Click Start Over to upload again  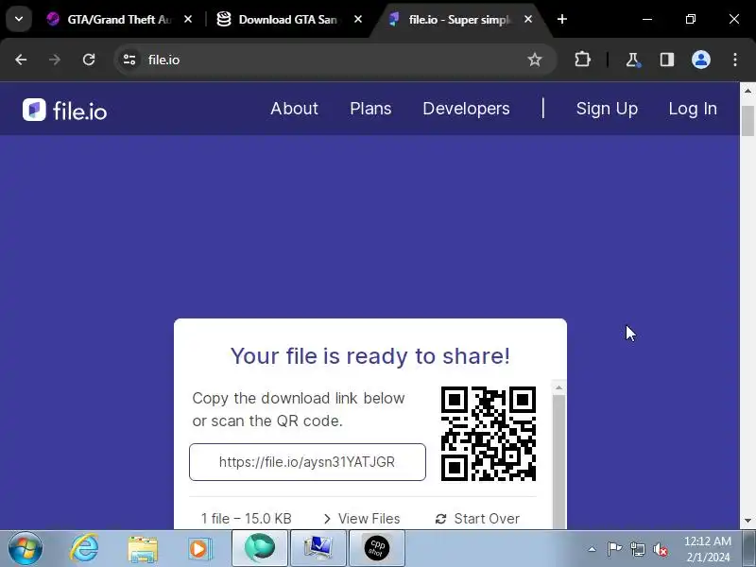(x=477, y=519)
